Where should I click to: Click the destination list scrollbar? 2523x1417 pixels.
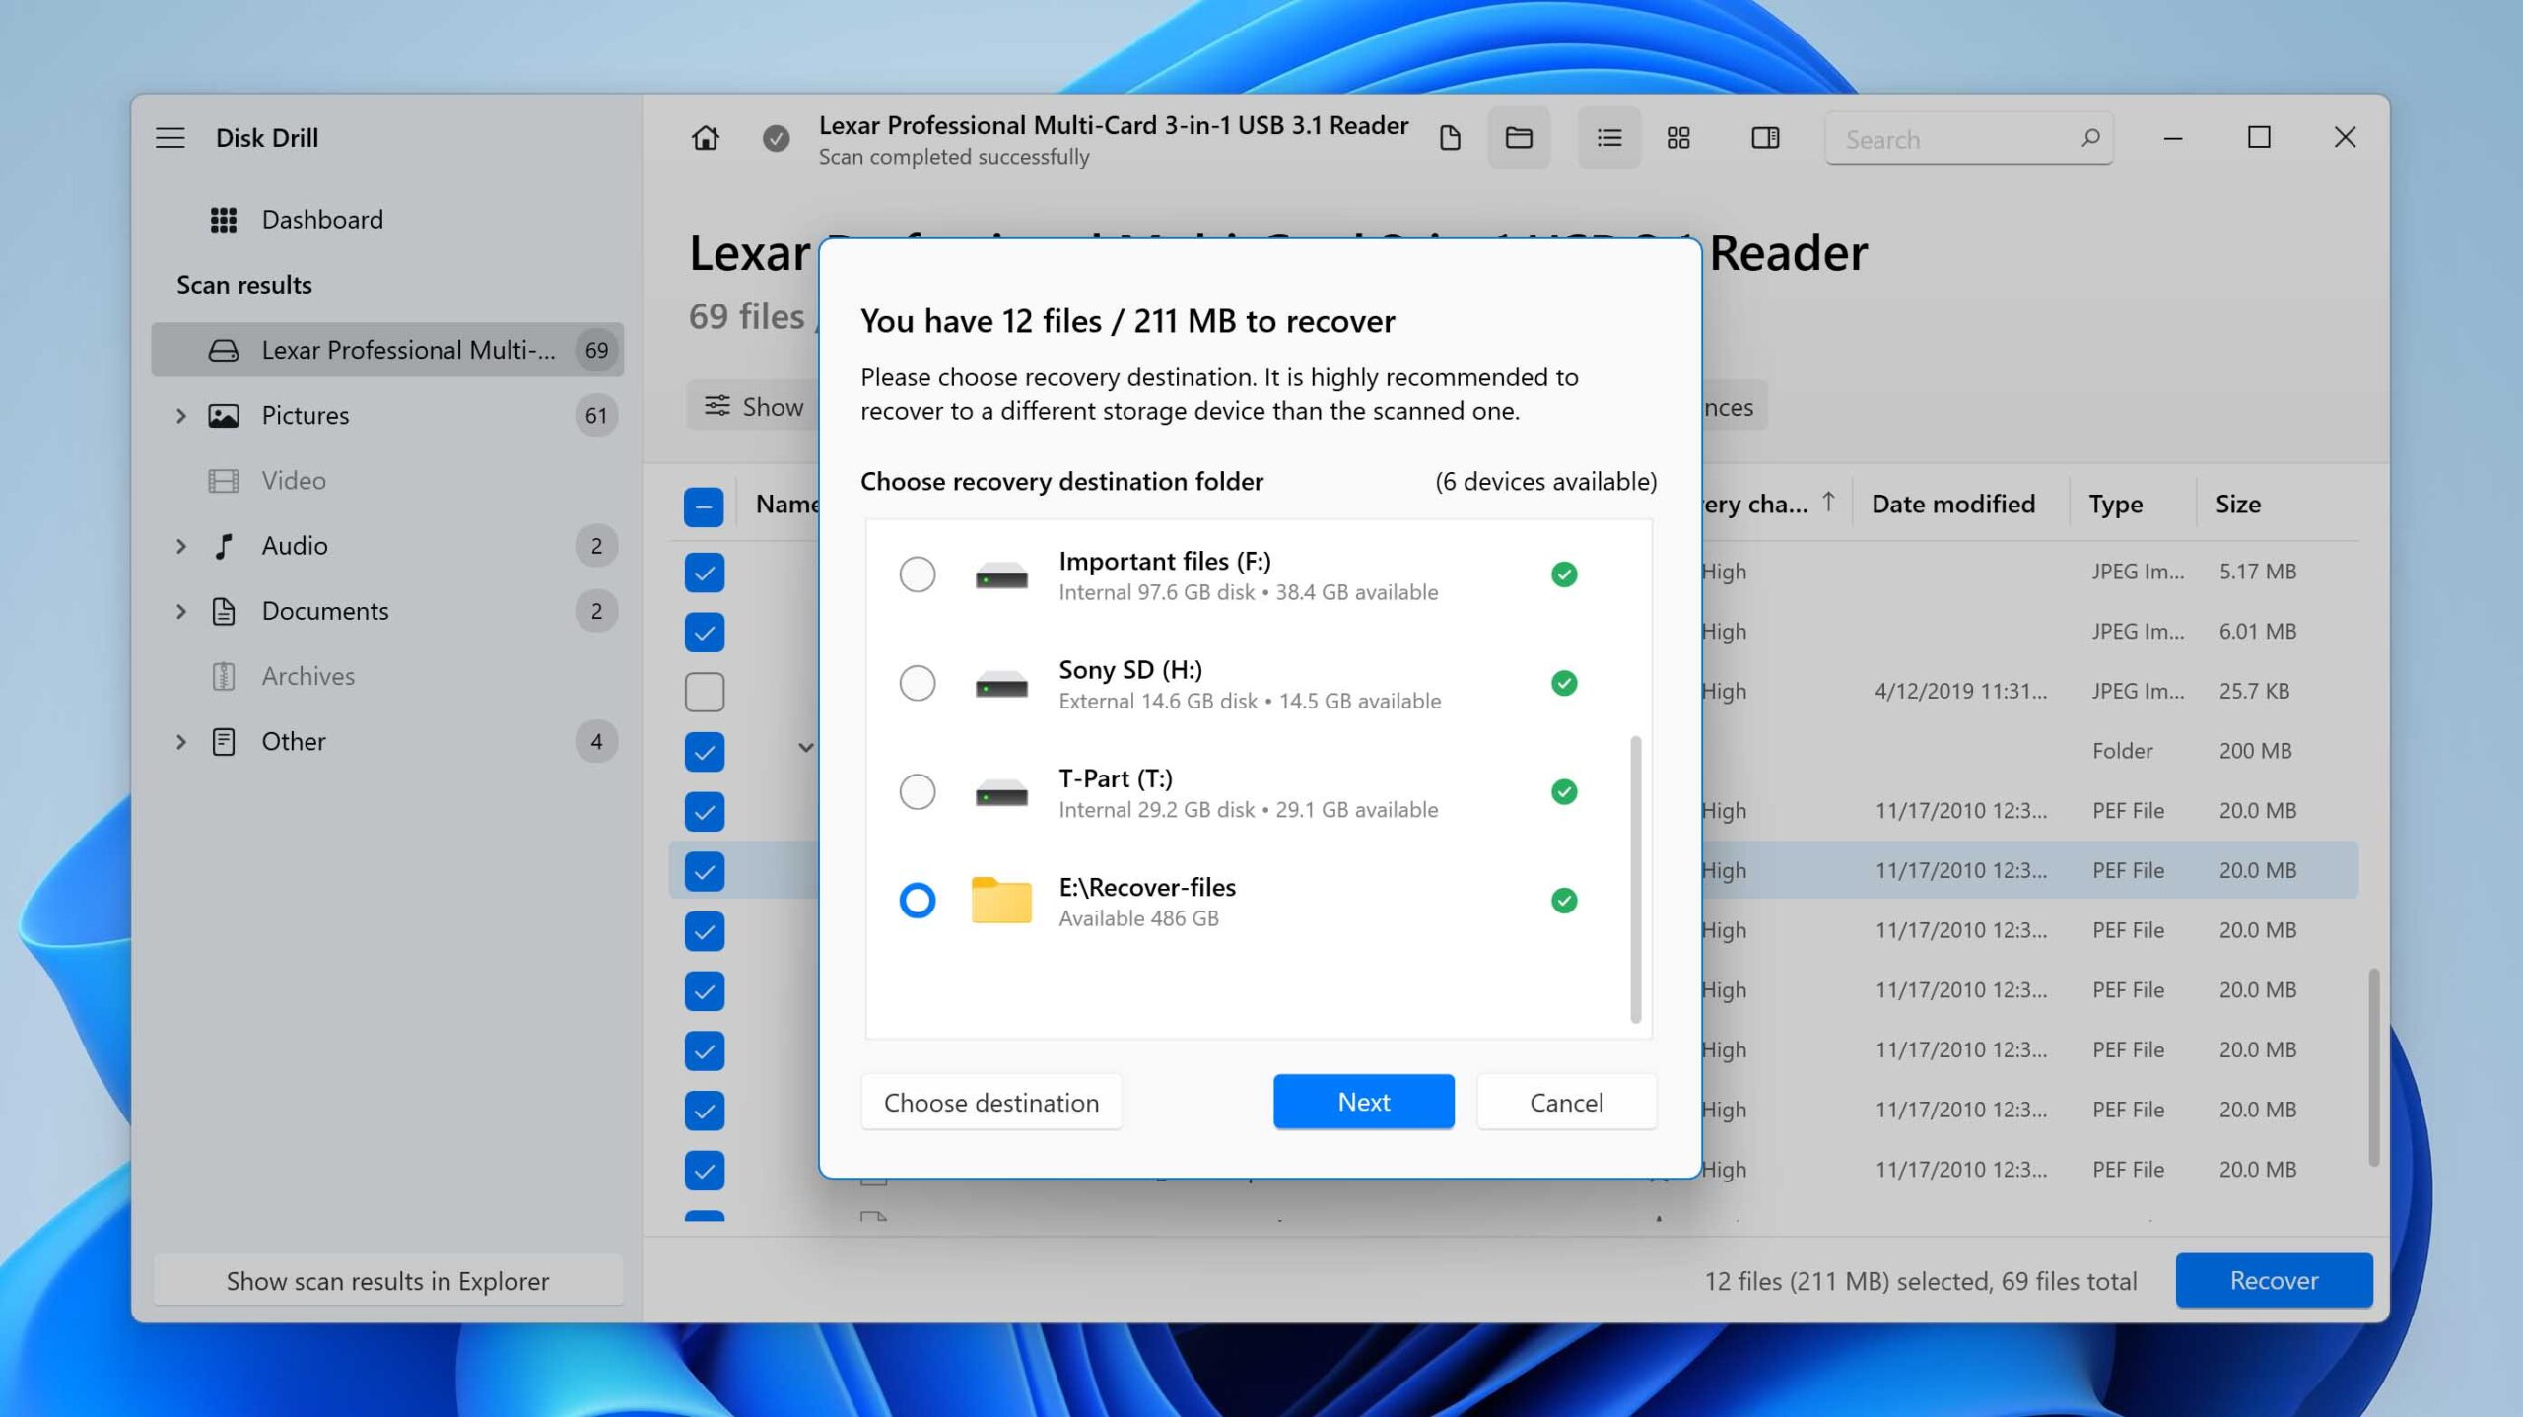(x=1636, y=878)
